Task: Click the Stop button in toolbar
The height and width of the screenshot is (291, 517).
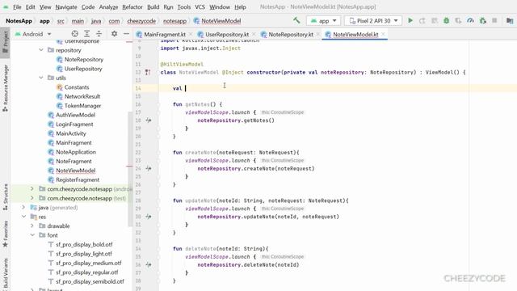Action: pyautogui.click(x=494, y=20)
